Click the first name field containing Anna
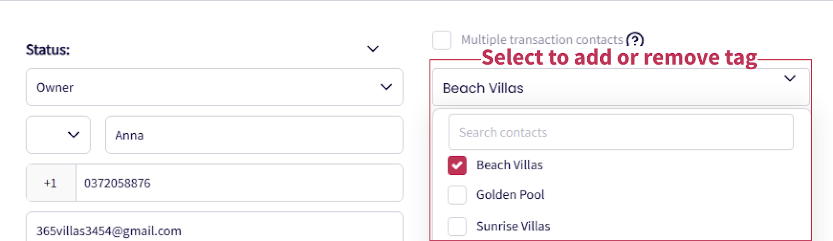 (254, 135)
